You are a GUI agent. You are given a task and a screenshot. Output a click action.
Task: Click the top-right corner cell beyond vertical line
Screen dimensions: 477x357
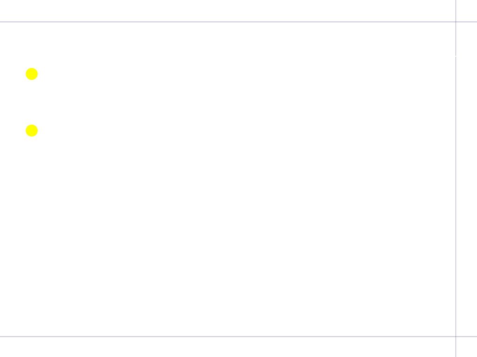click(x=467, y=11)
